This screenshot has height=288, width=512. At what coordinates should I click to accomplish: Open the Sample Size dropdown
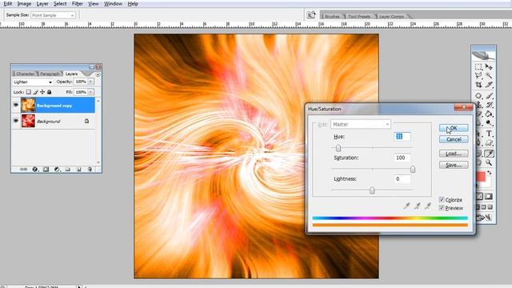pos(54,15)
